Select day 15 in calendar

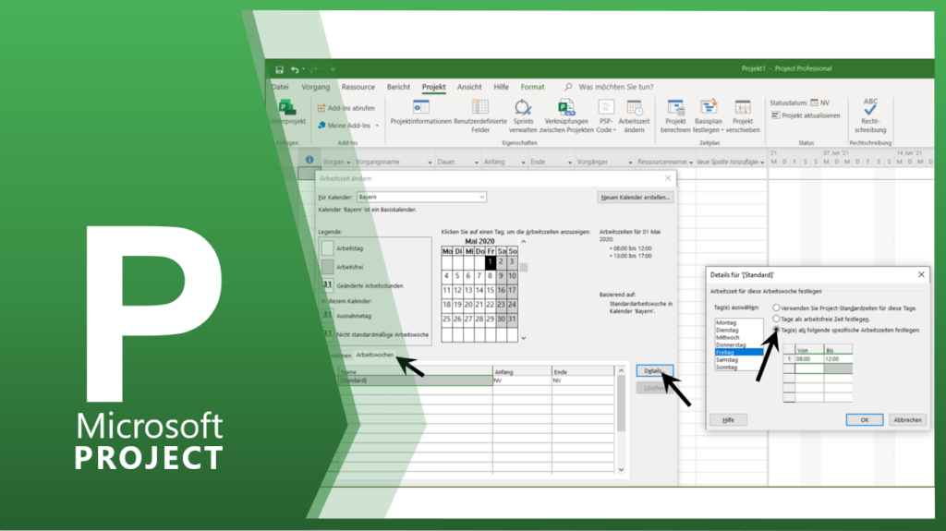click(x=491, y=290)
